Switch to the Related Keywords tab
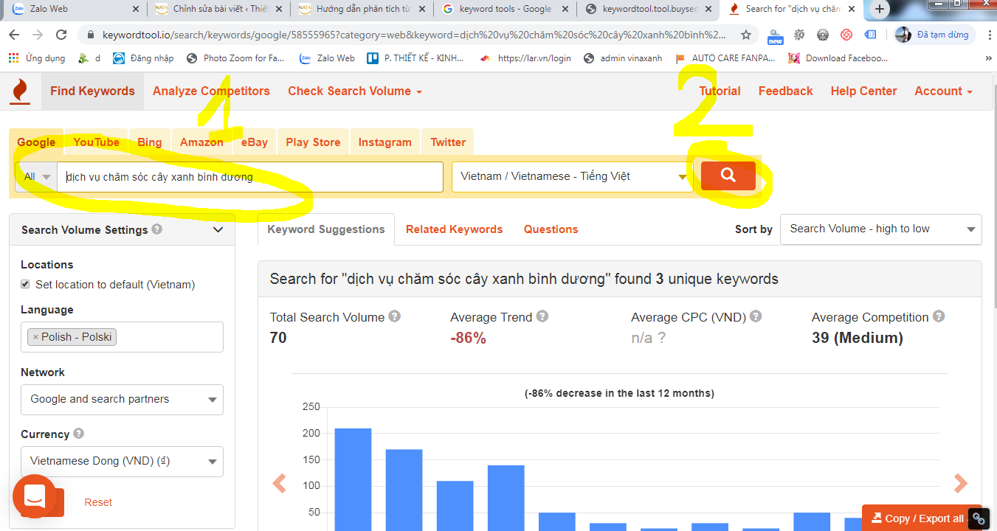Image resolution: width=997 pixels, height=531 pixels. tap(454, 229)
